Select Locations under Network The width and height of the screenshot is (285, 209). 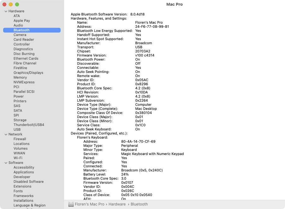click(21, 144)
